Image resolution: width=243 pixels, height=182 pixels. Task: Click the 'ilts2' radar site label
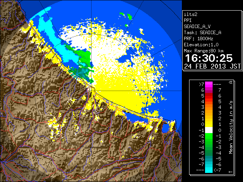[191, 14]
